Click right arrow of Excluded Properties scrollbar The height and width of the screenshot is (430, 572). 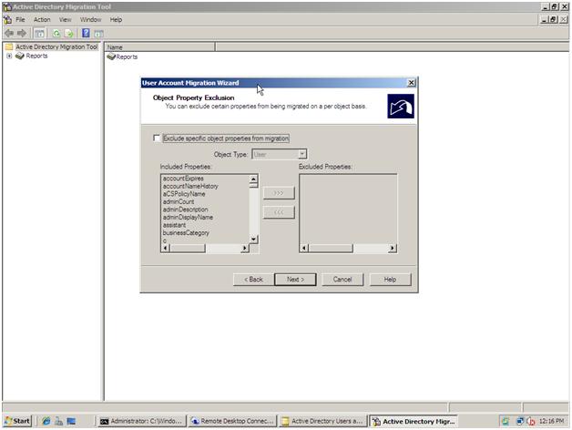[x=393, y=248]
